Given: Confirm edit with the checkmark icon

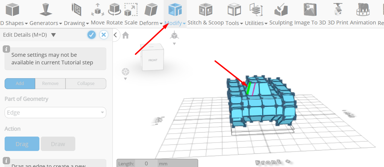Looking at the screenshot, I should [92, 35].
